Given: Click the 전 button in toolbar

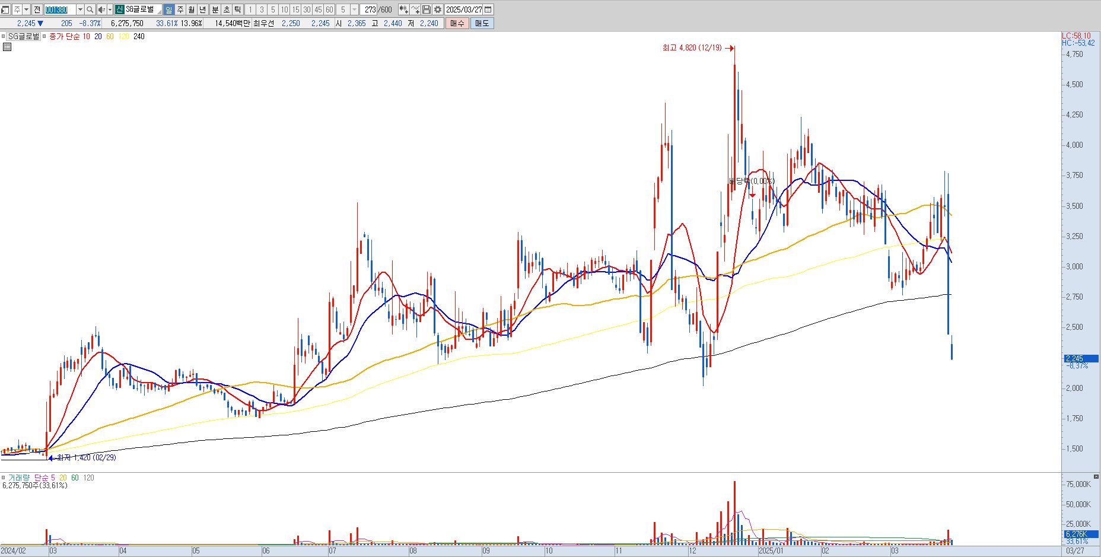Looking at the screenshot, I should (x=37, y=9).
